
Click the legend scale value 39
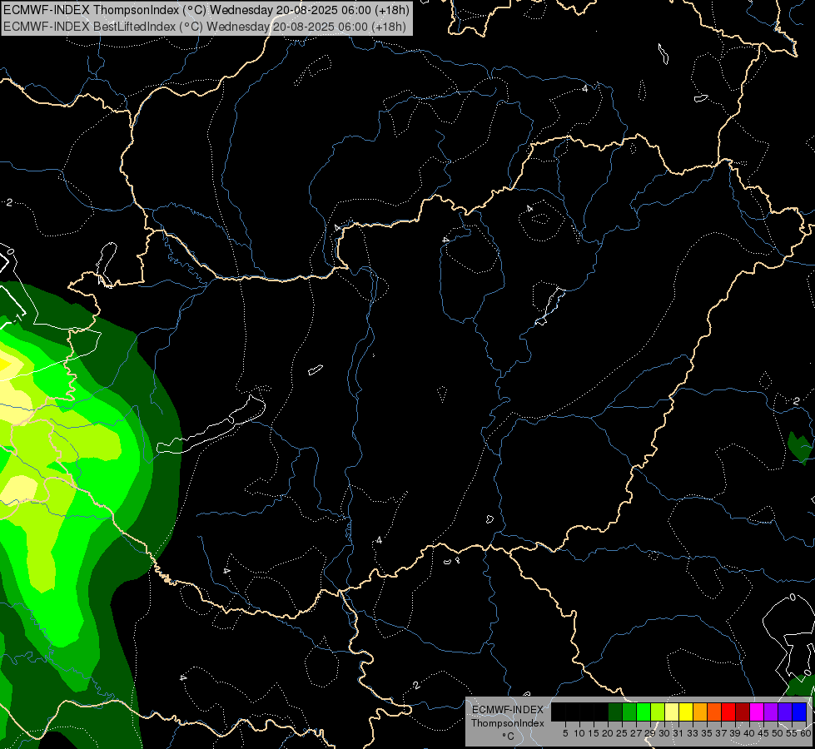point(735,733)
